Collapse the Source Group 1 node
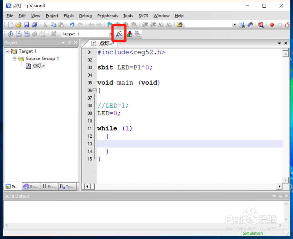Viewport: 293px width, 239px height. pos(14,59)
